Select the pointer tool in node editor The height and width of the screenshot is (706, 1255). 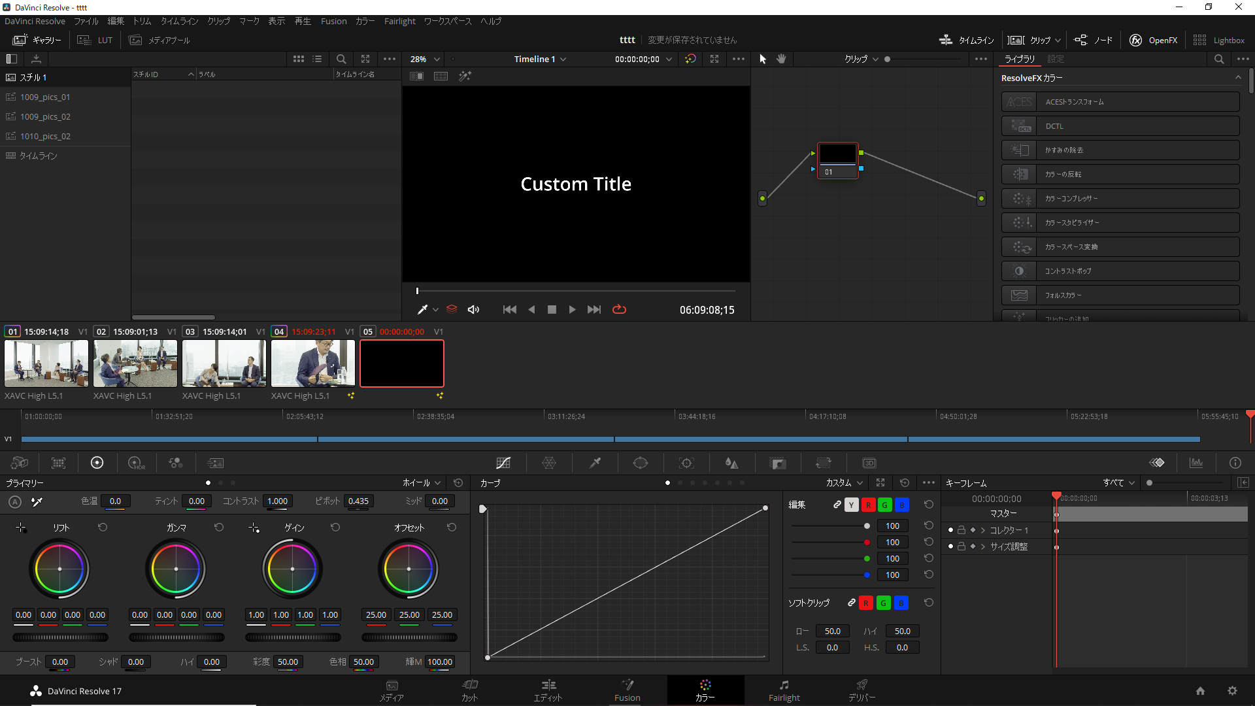point(762,59)
